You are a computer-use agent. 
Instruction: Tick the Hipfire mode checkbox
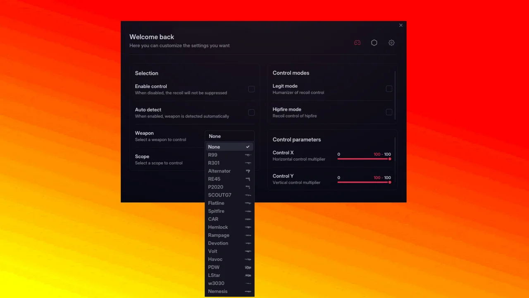click(x=389, y=112)
